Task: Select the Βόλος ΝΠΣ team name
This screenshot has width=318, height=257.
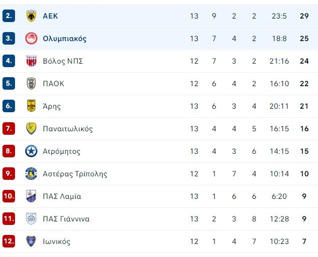Action: (63, 61)
